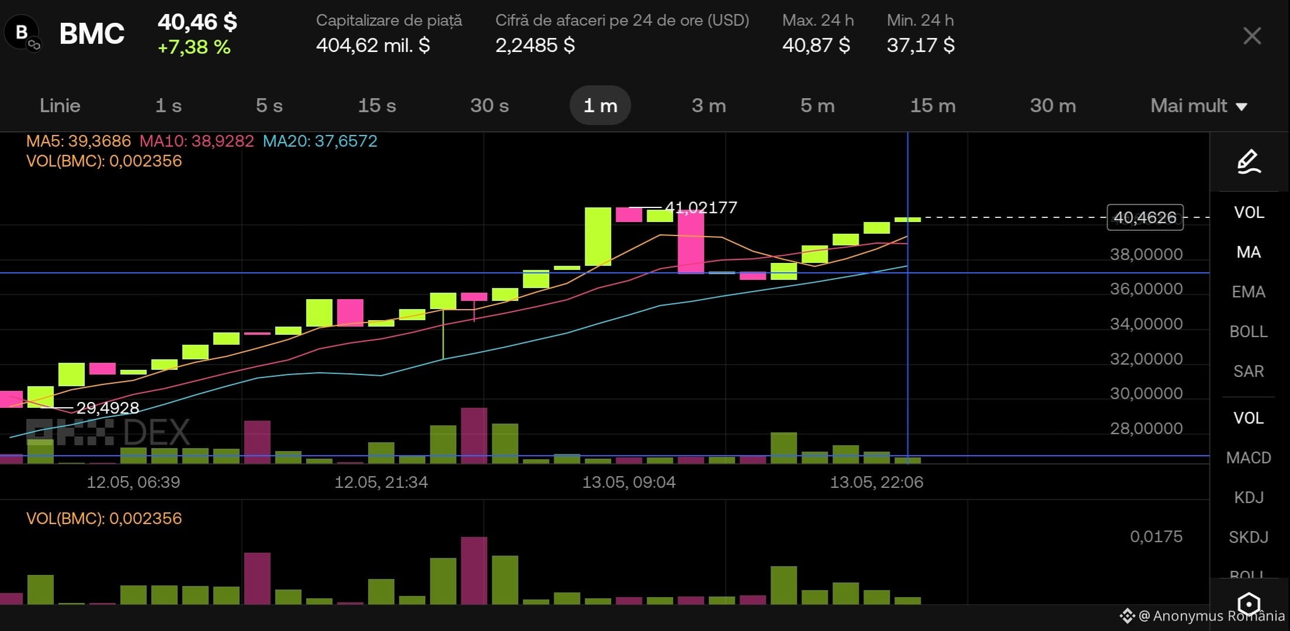1290x631 pixels.
Task: Switch to the Linie chart view
Action: pos(60,106)
